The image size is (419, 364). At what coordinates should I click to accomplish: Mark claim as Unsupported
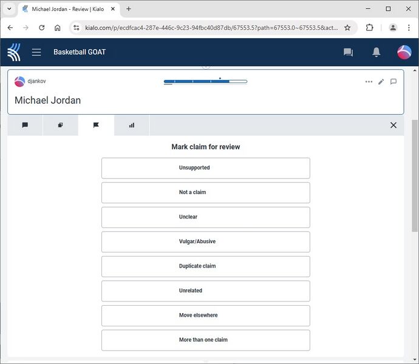point(205,168)
